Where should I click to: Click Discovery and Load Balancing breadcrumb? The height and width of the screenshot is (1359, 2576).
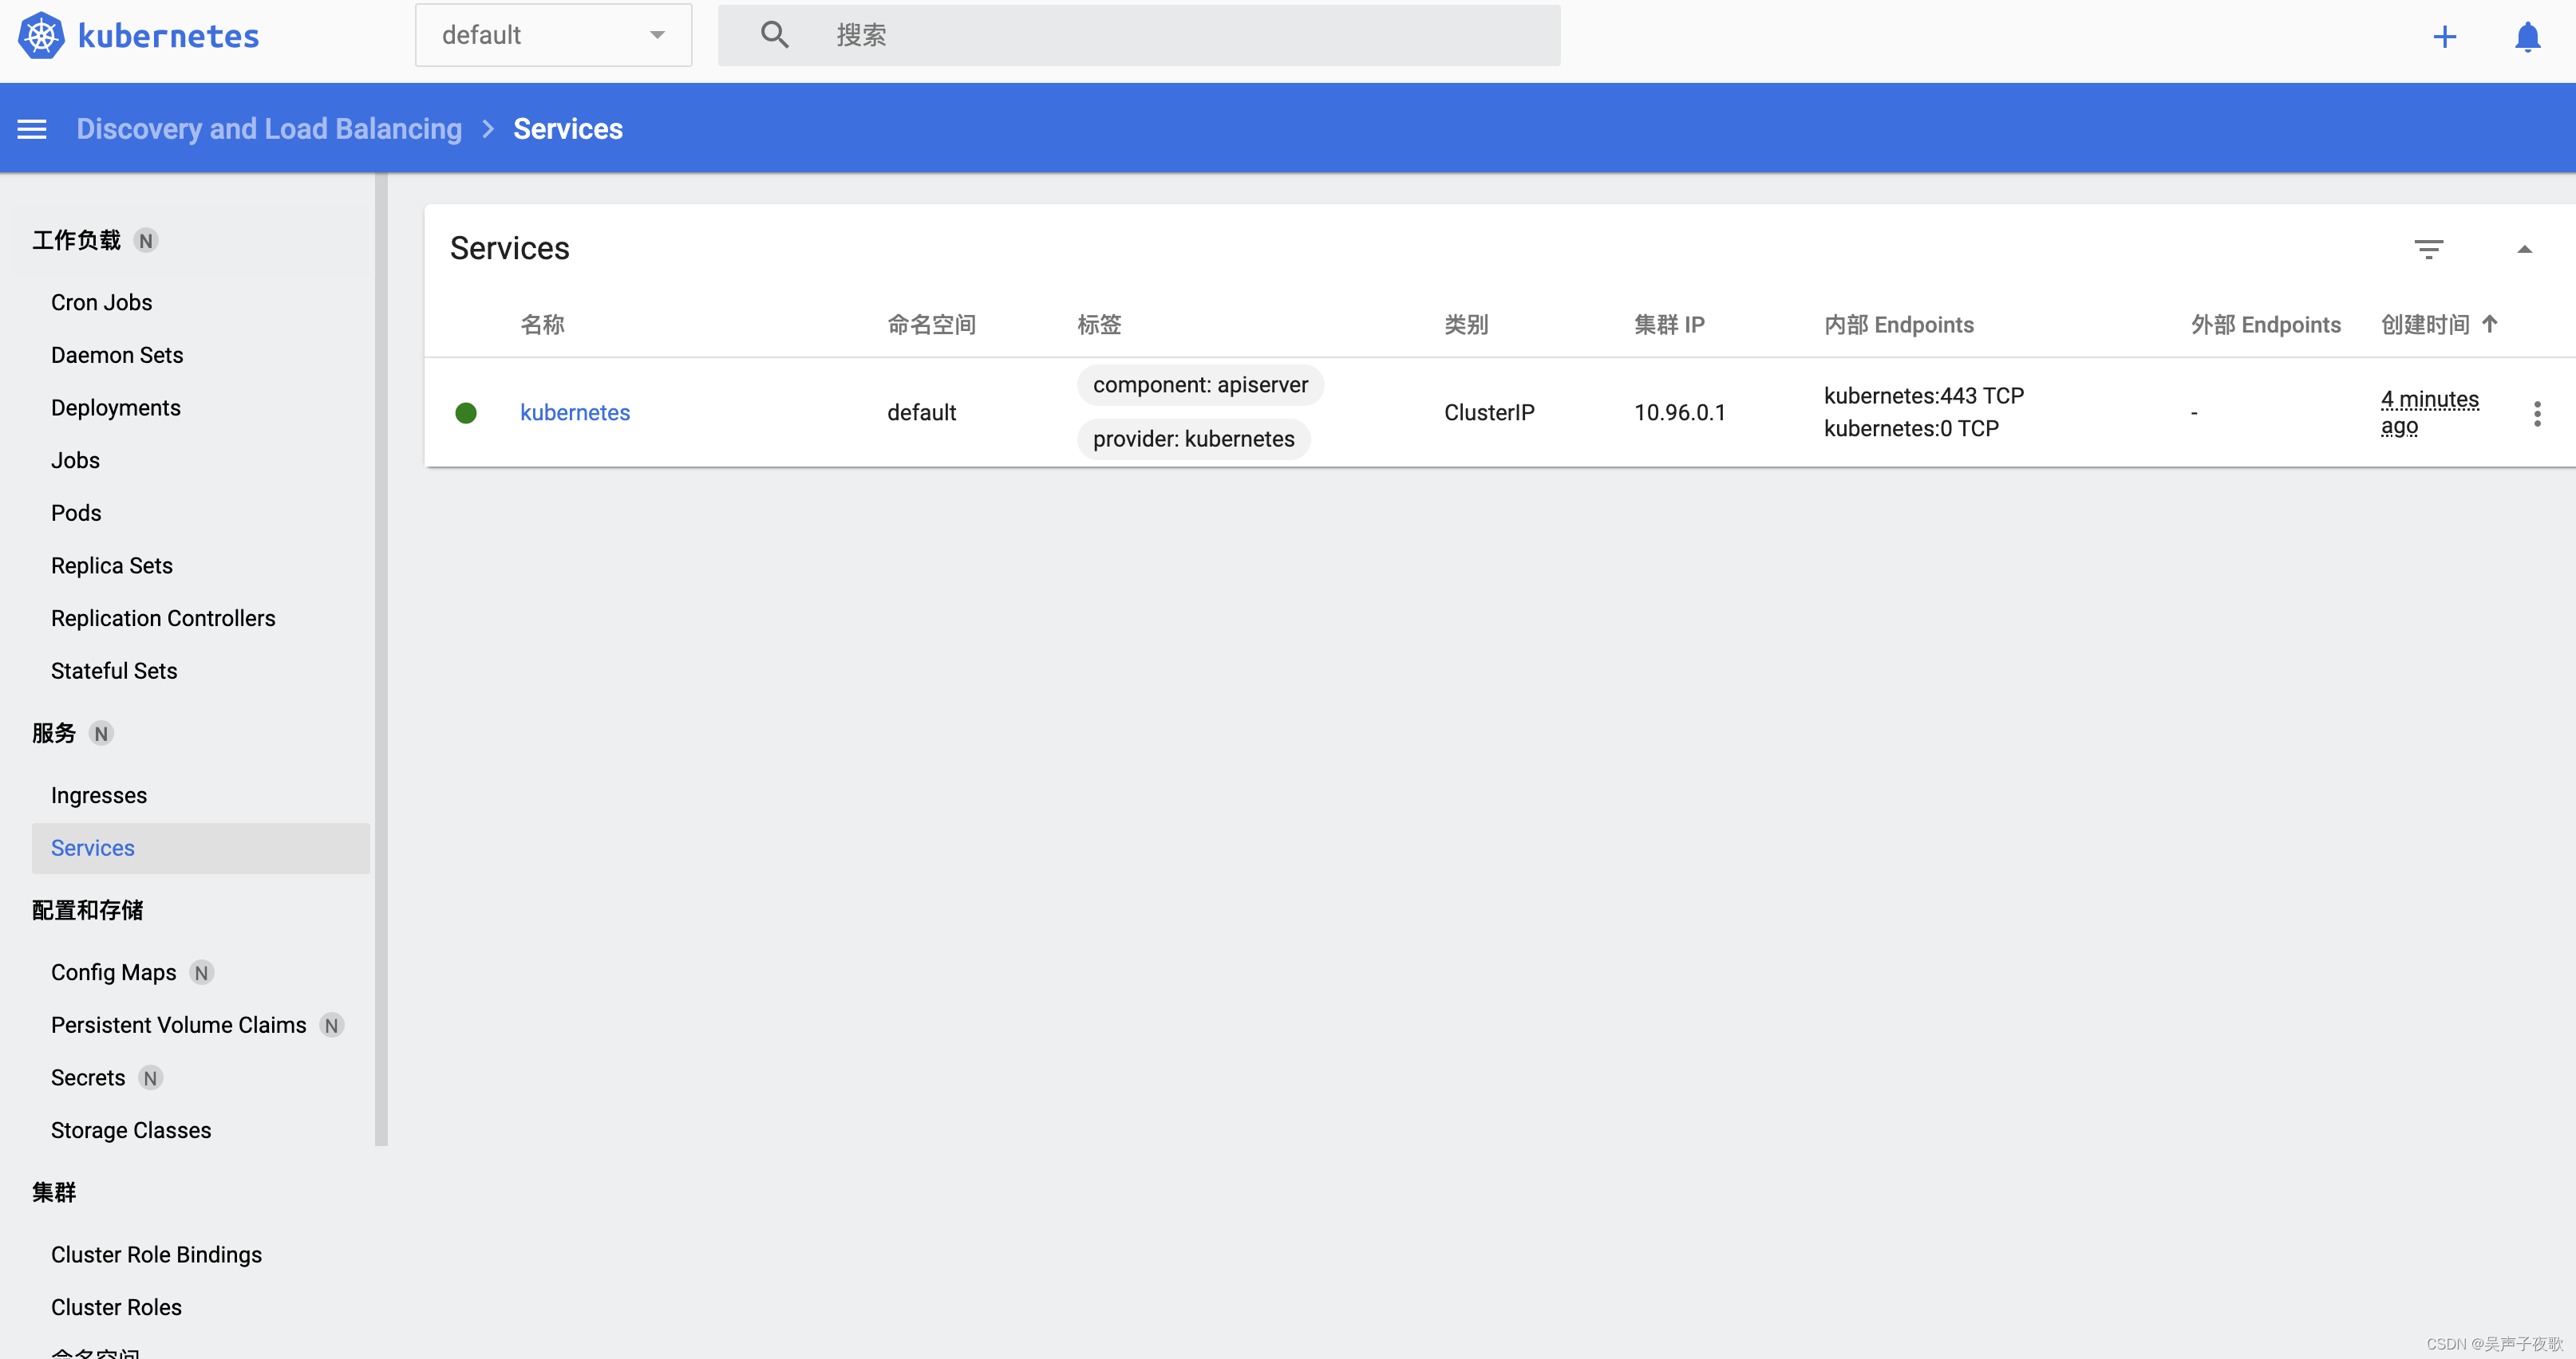[x=268, y=128]
